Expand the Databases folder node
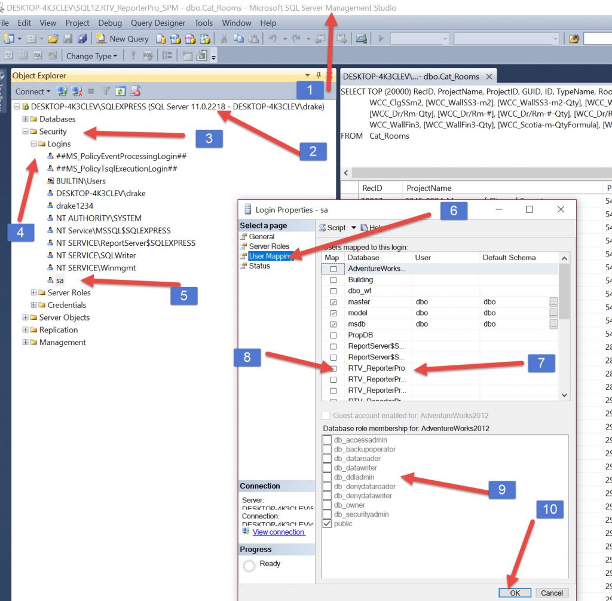The height and width of the screenshot is (601, 612). coord(26,119)
